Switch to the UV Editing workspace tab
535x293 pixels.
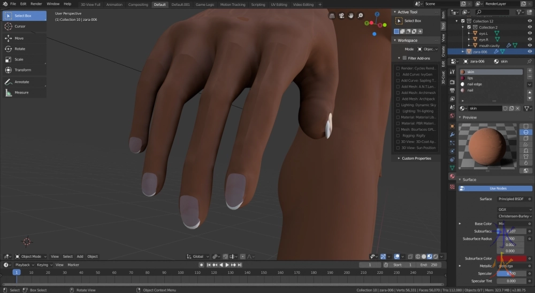tap(278, 4)
